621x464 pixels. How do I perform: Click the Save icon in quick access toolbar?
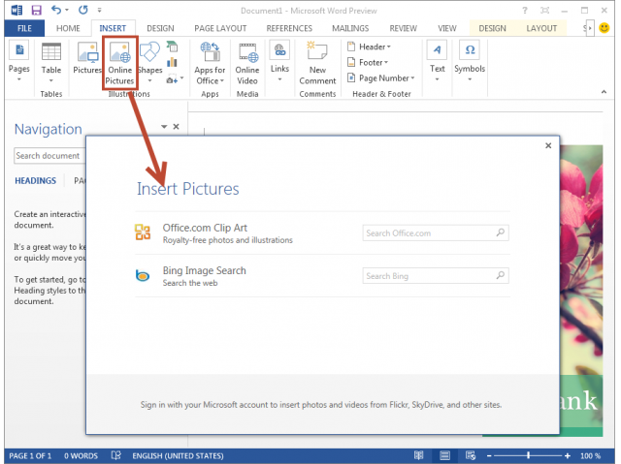tap(36, 10)
